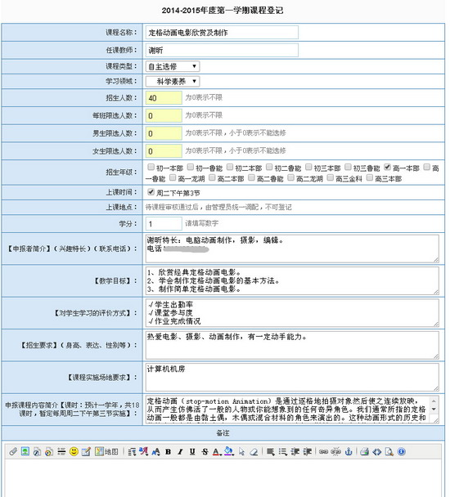Click the 任课教师 teacher name field
Image resolution: width=450 pixels, height=497 pixels.
[x=222, y=50]
